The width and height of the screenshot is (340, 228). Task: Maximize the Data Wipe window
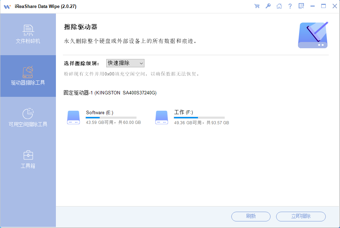coord(324,6)
